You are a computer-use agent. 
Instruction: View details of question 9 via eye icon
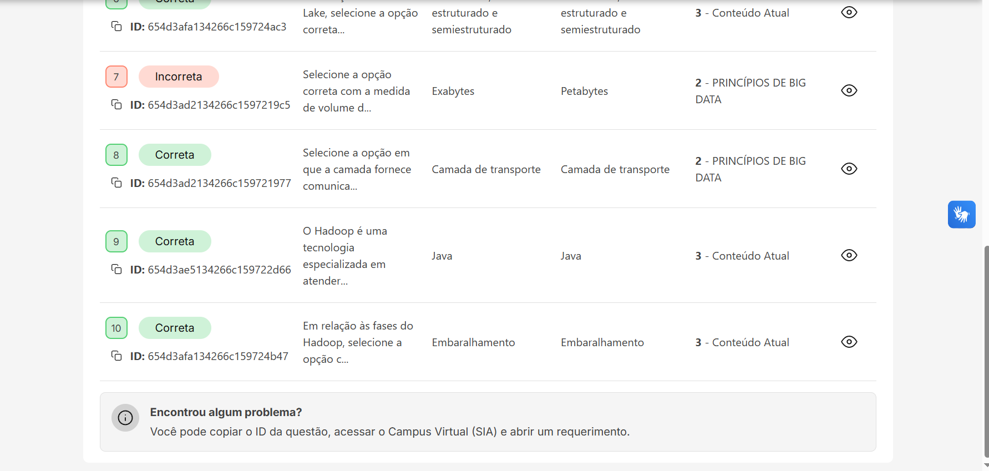pyautogui.click(x=849, y=255)
